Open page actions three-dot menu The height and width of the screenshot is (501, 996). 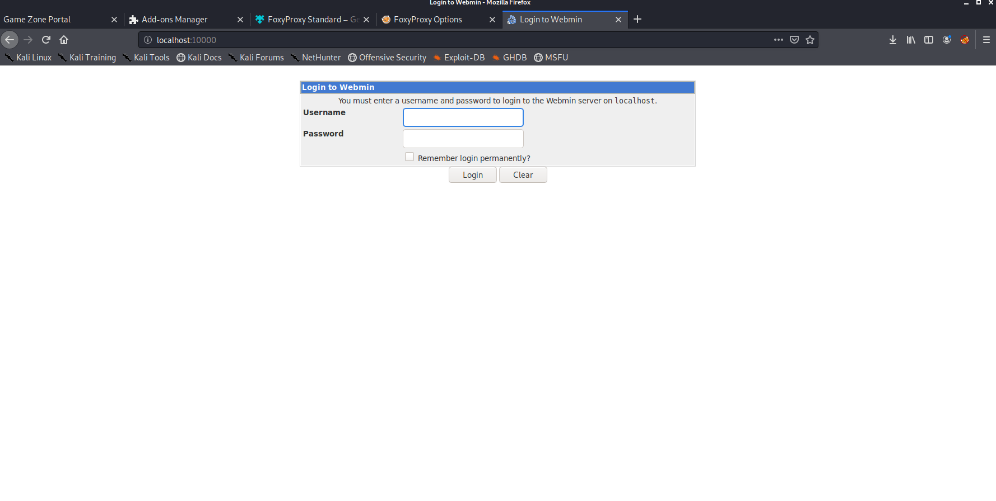click(x=779, y=40)
